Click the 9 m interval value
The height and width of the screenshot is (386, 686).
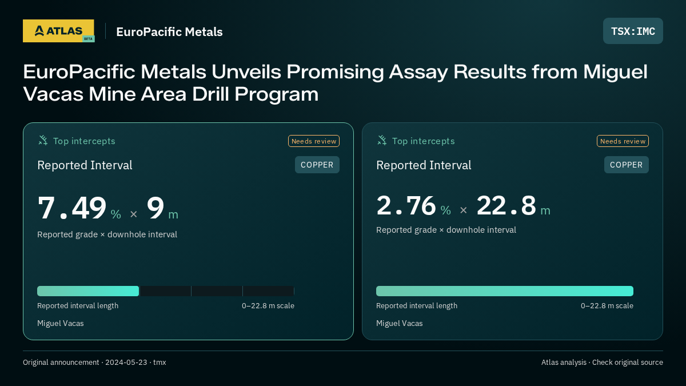click(x=162, y=208)
